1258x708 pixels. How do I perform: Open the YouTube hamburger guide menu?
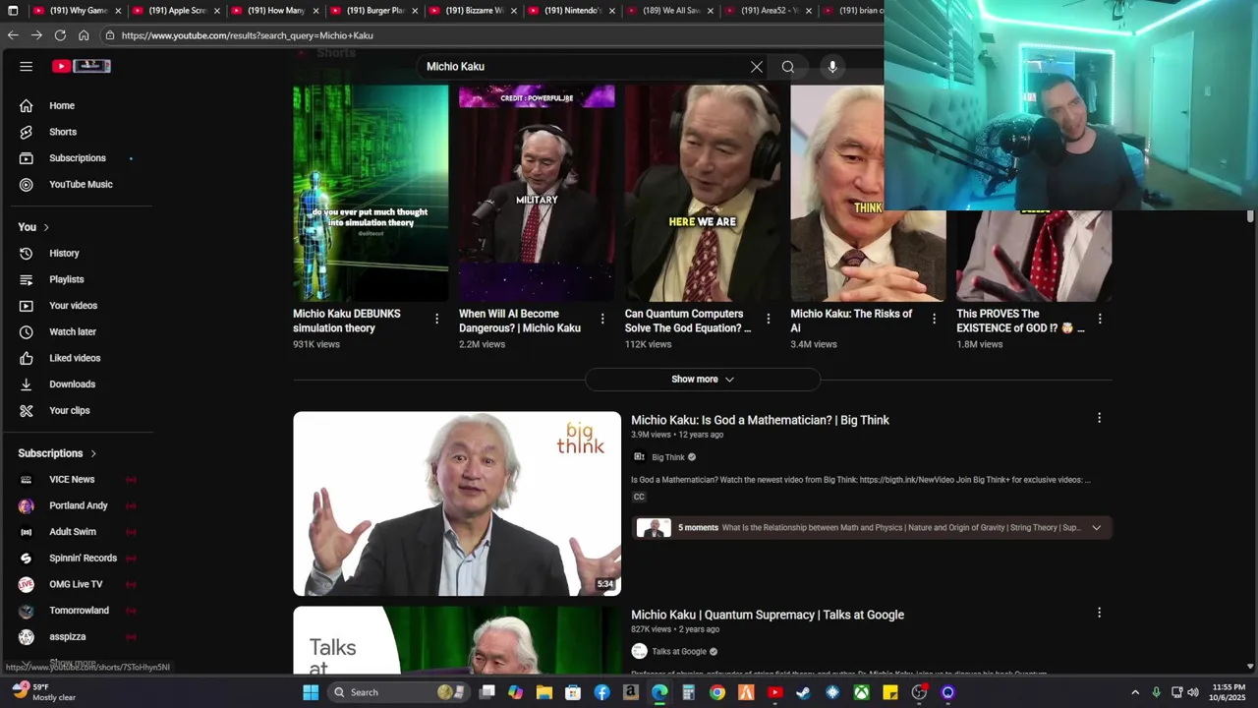point(26,66)
